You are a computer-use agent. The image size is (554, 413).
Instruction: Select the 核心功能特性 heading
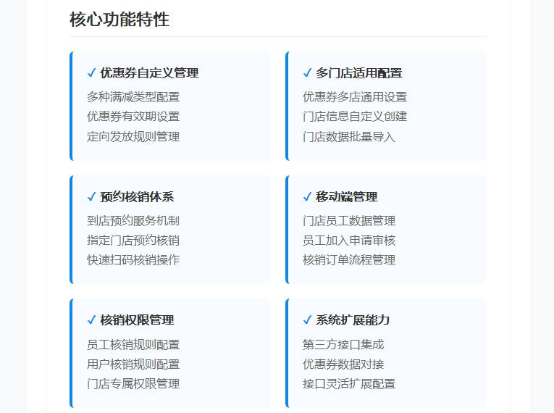click(x=119, y=19)
